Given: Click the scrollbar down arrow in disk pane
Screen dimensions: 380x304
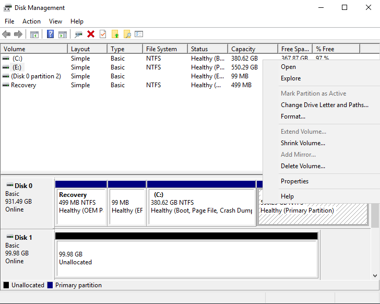Looking at the screenshot, I should [375, 276].
